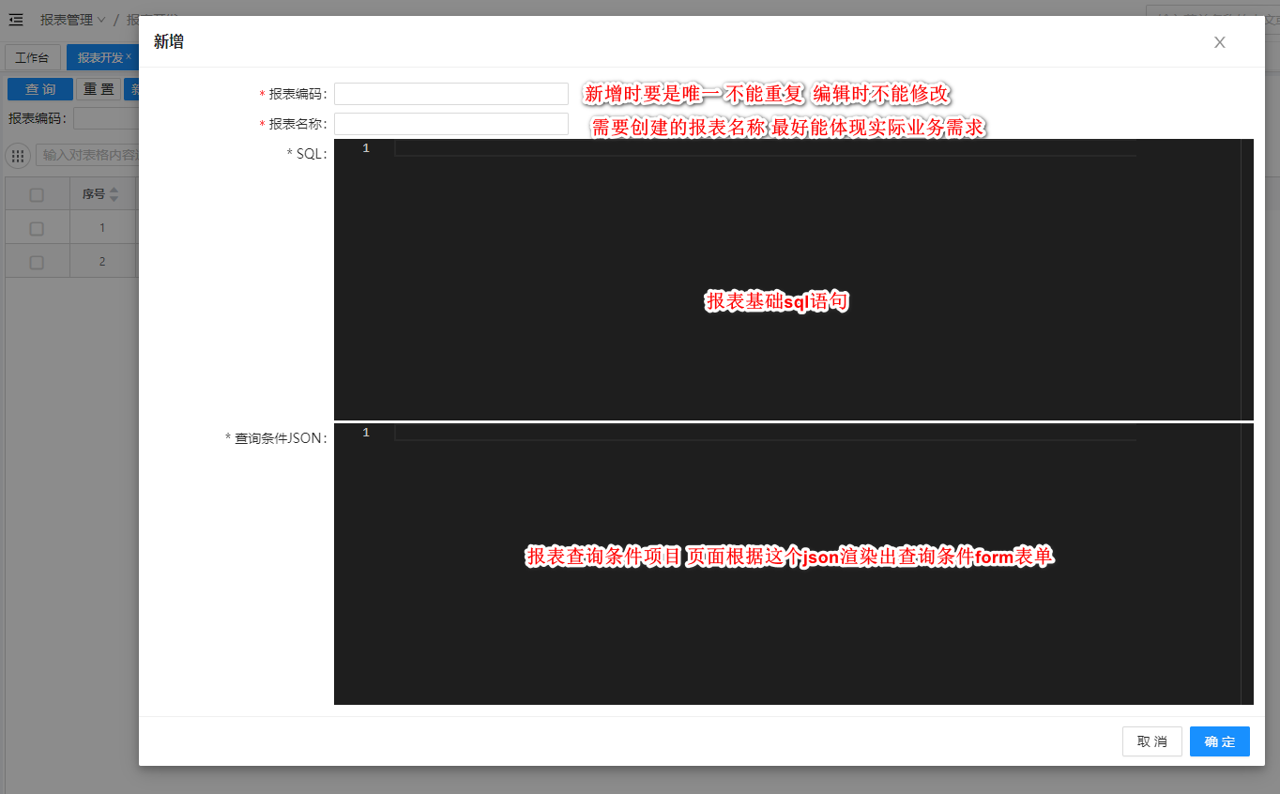Click the table content filter search box
The height and width of the screenshot is (794, 1280).
tap(89, 156)
